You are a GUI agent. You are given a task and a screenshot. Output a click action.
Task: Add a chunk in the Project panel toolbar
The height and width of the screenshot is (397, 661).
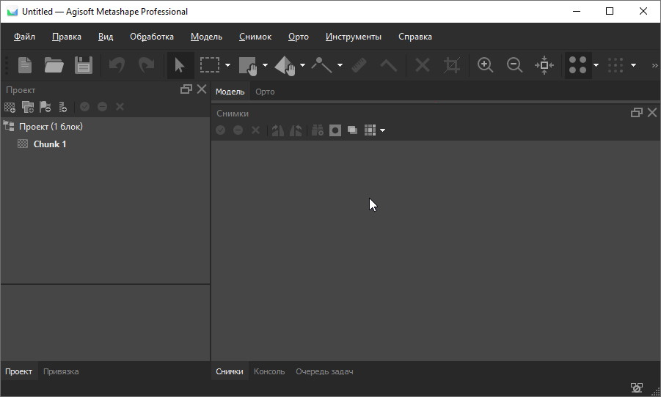click(x=10, y=107)
